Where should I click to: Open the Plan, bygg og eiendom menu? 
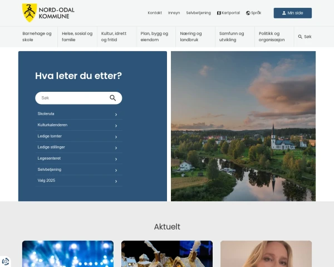(x=156, y=37)
